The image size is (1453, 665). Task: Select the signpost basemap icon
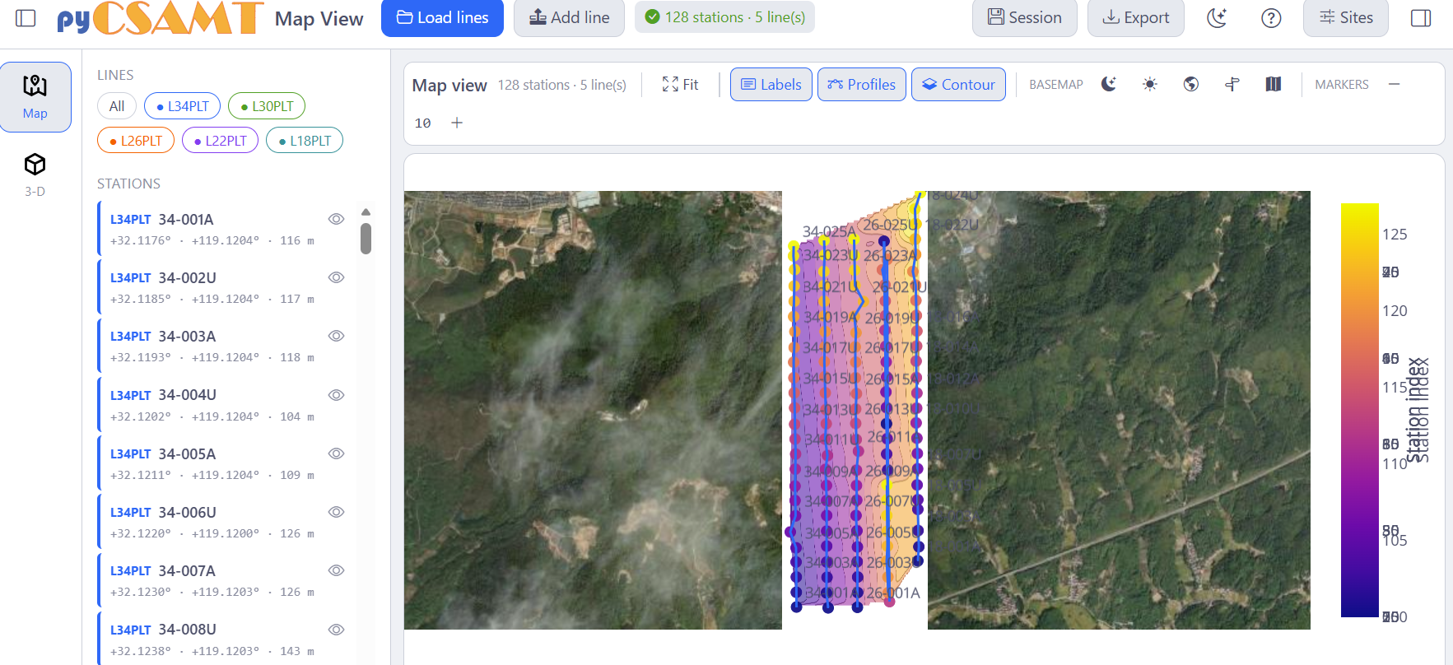click(1232, 85)
